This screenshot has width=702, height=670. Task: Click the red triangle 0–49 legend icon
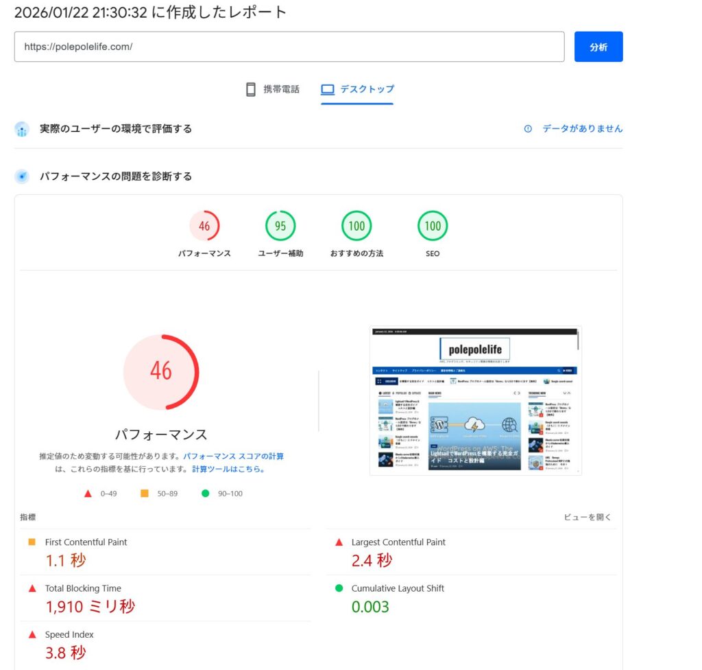click(x=88, y=494)
